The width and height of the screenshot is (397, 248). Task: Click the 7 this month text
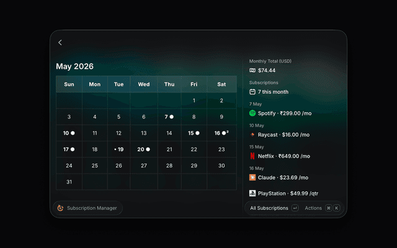coord(273,92)
